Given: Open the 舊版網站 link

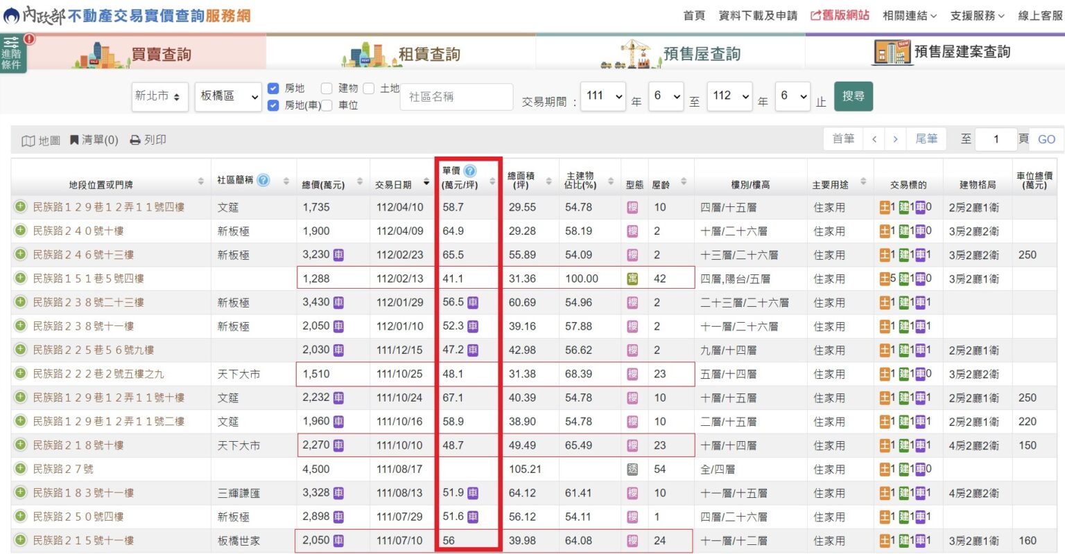Looking at the screenshot, I should click(840, 15).
